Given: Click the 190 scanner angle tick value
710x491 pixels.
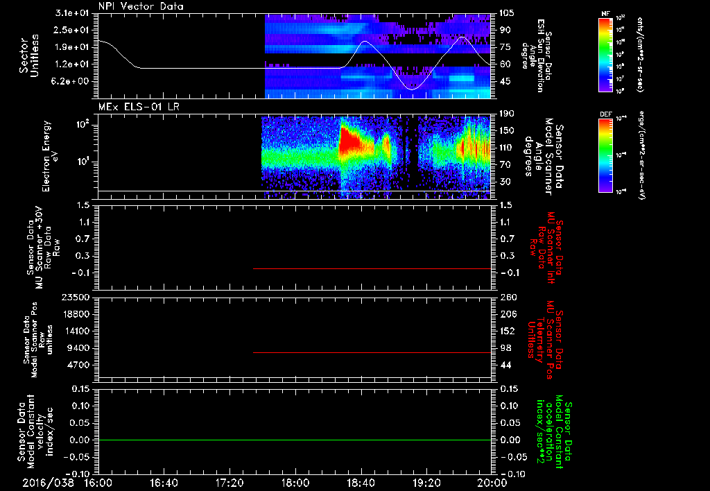Looking at the screenshot, I should pos(508,114).
